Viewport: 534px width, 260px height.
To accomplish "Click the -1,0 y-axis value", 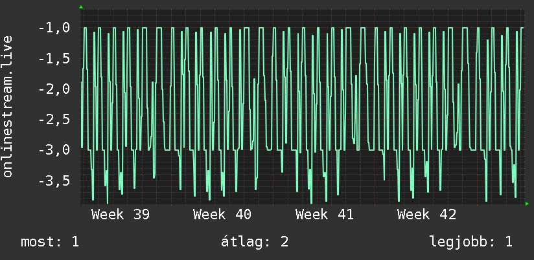I will (55, 28).
